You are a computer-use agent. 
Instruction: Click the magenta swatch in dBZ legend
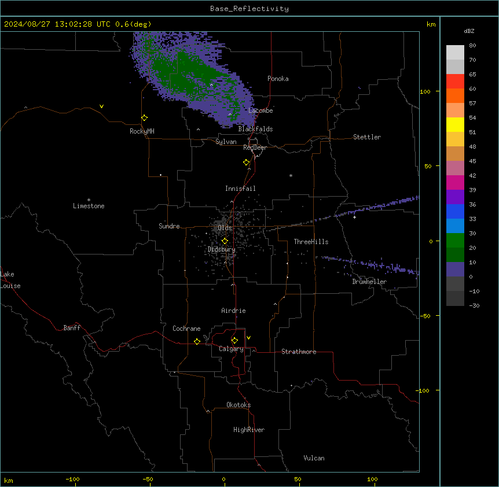[455, 182]
